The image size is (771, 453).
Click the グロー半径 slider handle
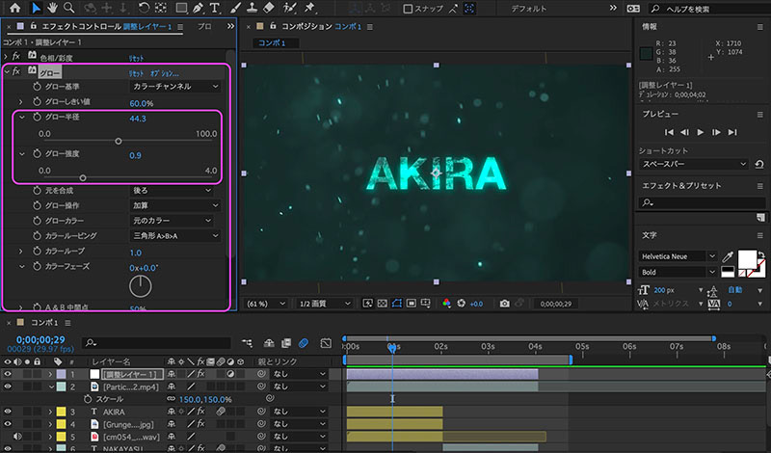[118, 141]
